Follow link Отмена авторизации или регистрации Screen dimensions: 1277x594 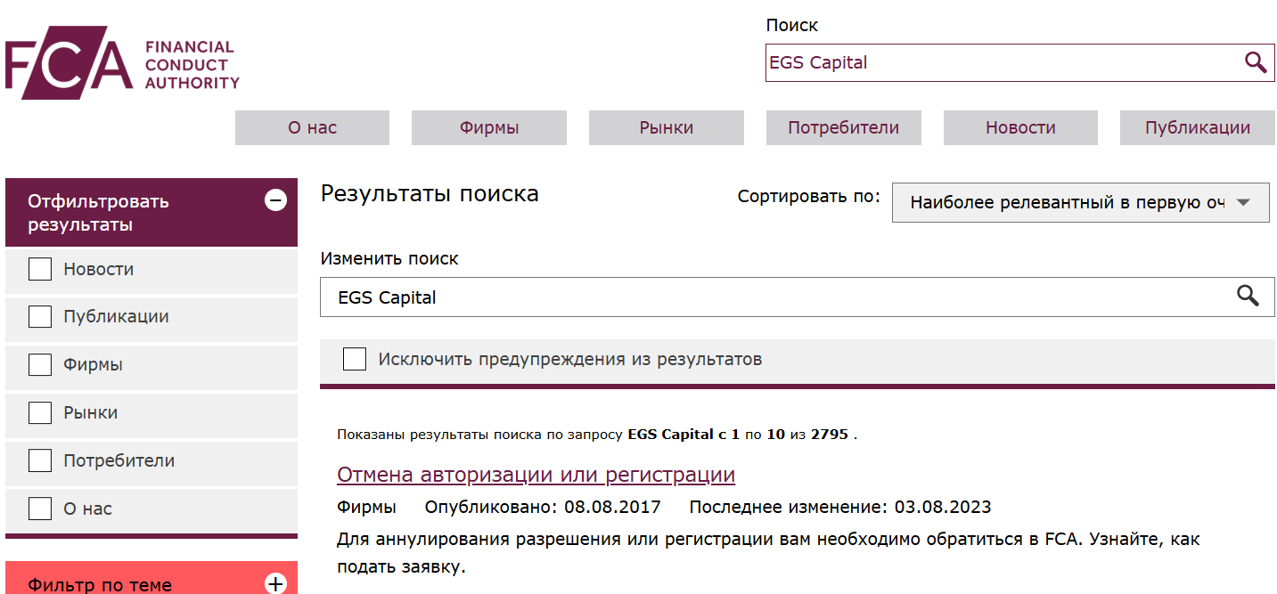(535, 474)
